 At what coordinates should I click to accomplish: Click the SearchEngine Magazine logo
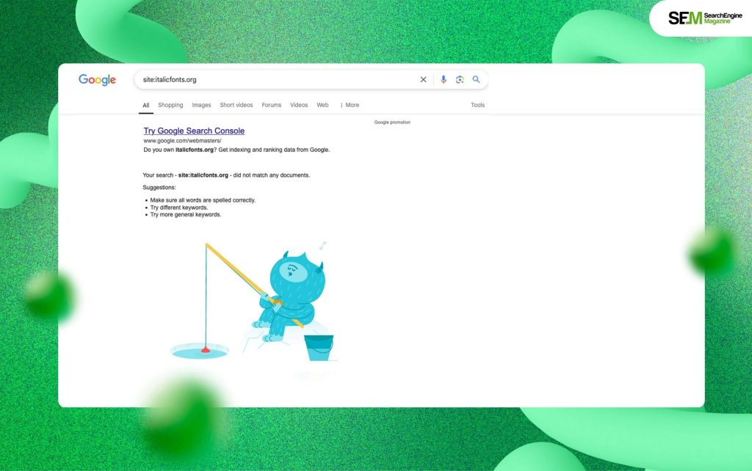point(705,18)
